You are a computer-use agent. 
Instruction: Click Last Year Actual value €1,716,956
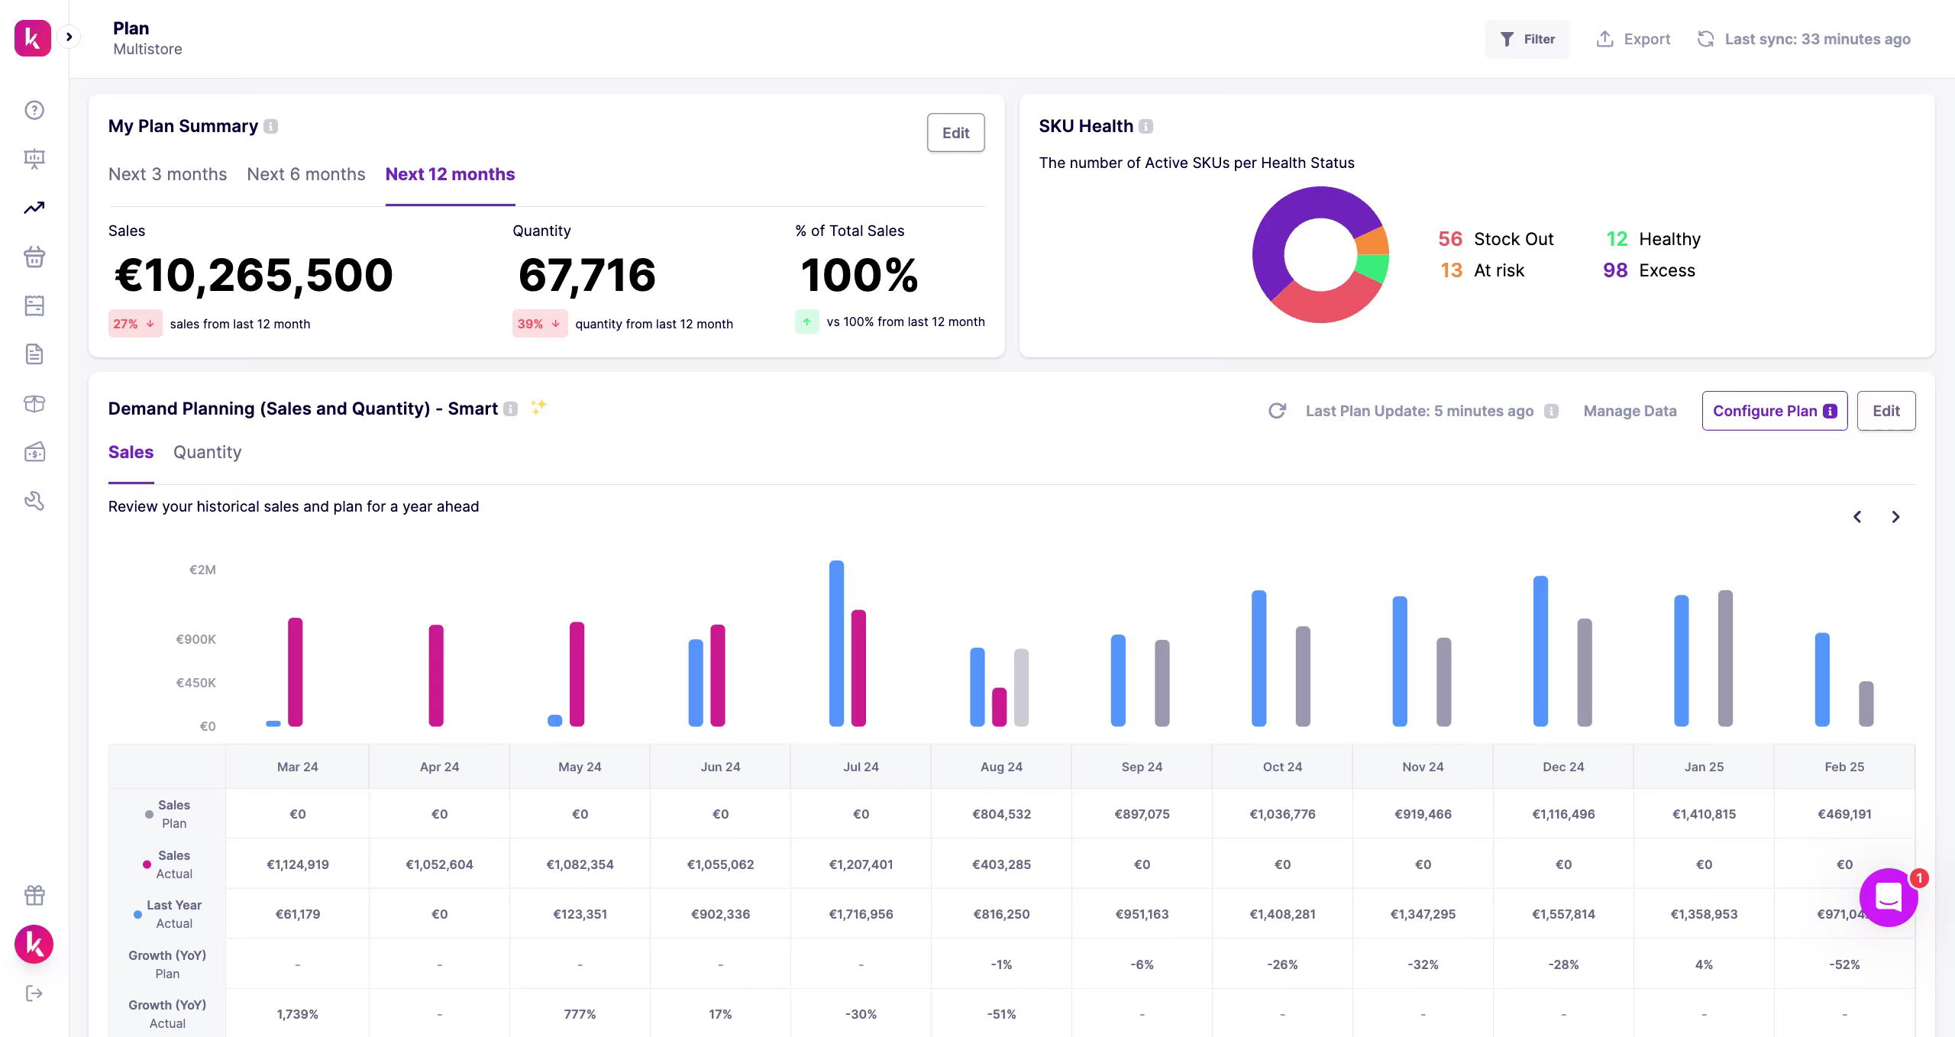pyautogui.click(x=861, y=914)
